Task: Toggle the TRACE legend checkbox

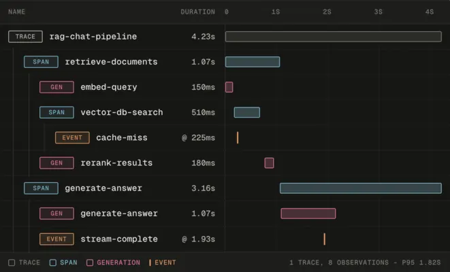Action: click(12, 262)
